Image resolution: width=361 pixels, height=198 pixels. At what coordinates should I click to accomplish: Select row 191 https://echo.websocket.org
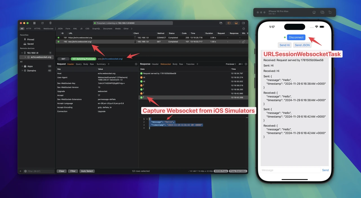point(152,38)
